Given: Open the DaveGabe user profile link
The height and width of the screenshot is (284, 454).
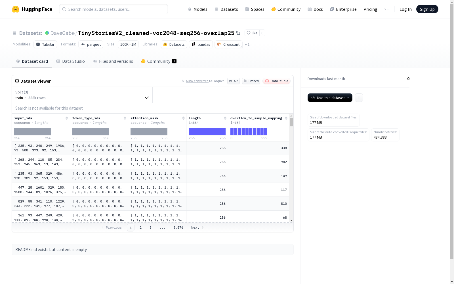Looking at the screenshot, I should (x=62, y=33).
